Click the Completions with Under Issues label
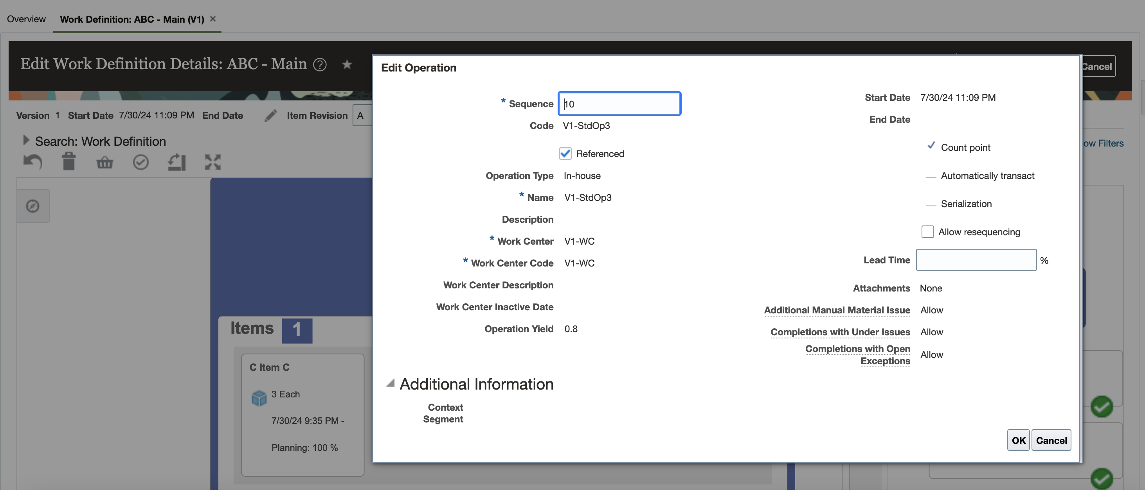This screenshot has height=490, width=1145. click(840, 332)
